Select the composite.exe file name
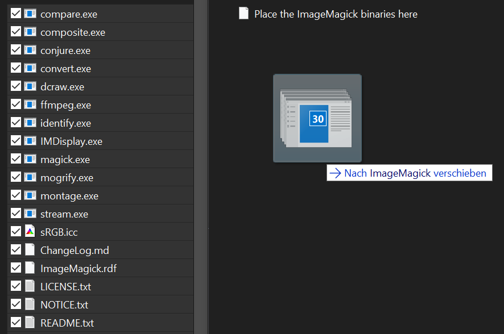The width and height of the screenshot is (504, 334). [73, 32]
